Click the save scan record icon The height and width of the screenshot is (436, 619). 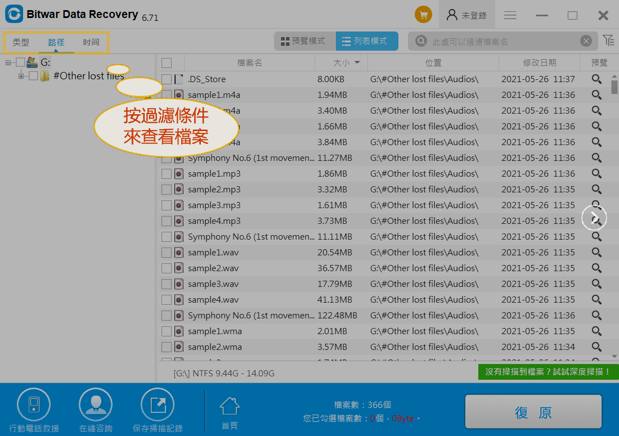[x=157, y=405]
